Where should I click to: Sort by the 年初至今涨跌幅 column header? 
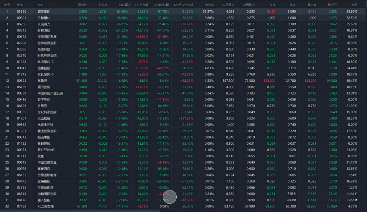(x=183, y=5)
